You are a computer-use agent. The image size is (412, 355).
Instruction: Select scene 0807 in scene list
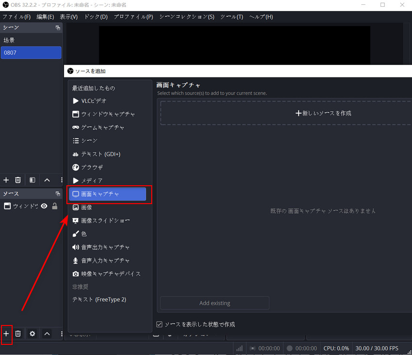pyautogui.click(x=31, y=53)
